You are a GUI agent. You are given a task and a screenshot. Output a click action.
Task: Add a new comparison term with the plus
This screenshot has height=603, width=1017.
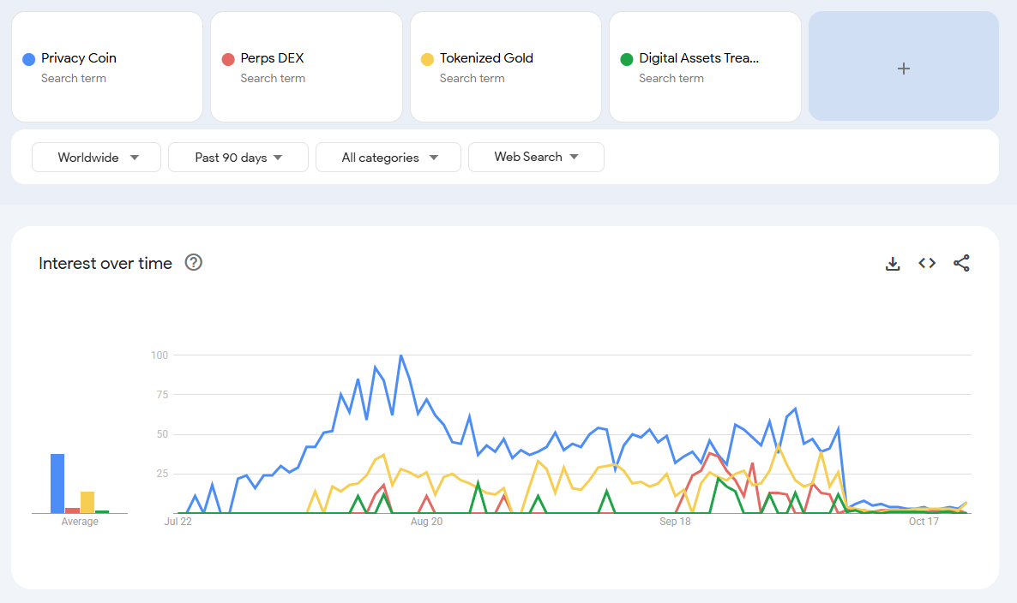pos(903,68)
